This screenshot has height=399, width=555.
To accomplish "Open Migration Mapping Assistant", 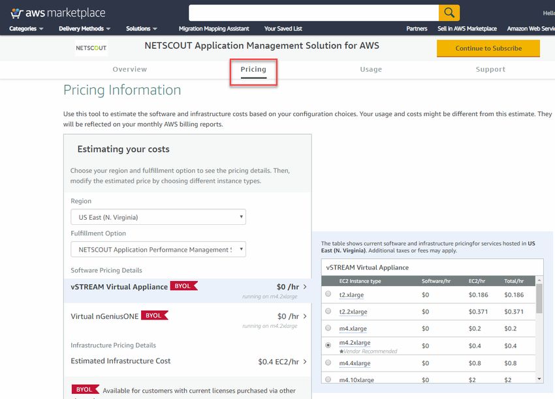I will click(214, 29).
